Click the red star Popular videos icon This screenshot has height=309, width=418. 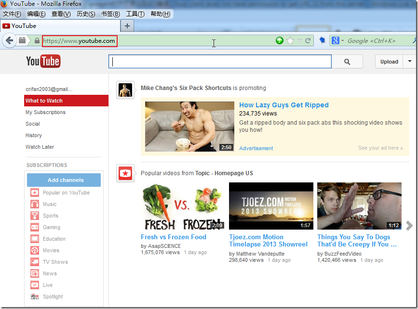125,173
